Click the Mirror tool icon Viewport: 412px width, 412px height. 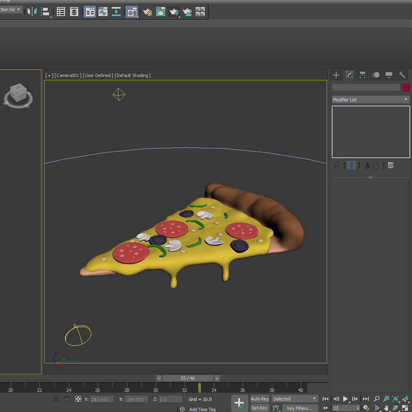32,12
